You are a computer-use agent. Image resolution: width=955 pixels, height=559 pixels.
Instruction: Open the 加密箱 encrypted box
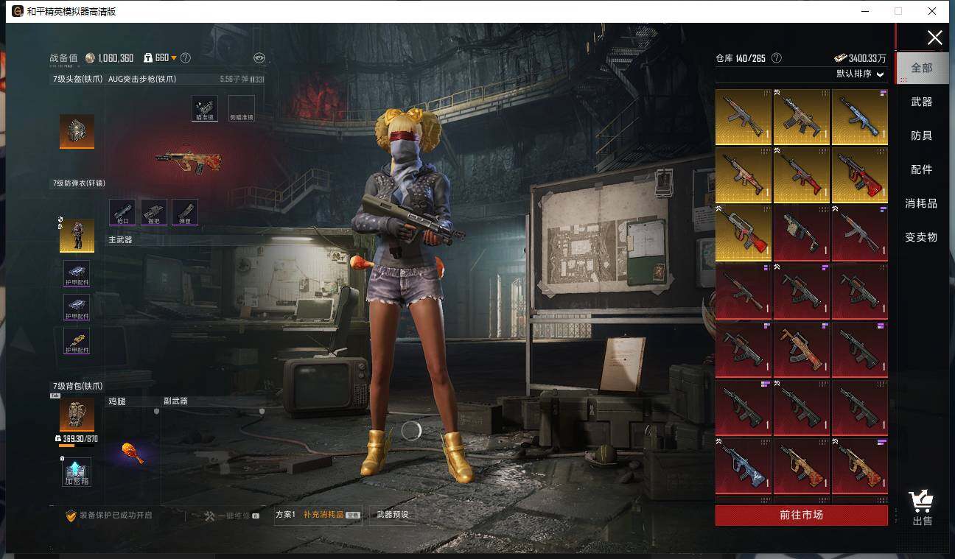coord(77,472)
